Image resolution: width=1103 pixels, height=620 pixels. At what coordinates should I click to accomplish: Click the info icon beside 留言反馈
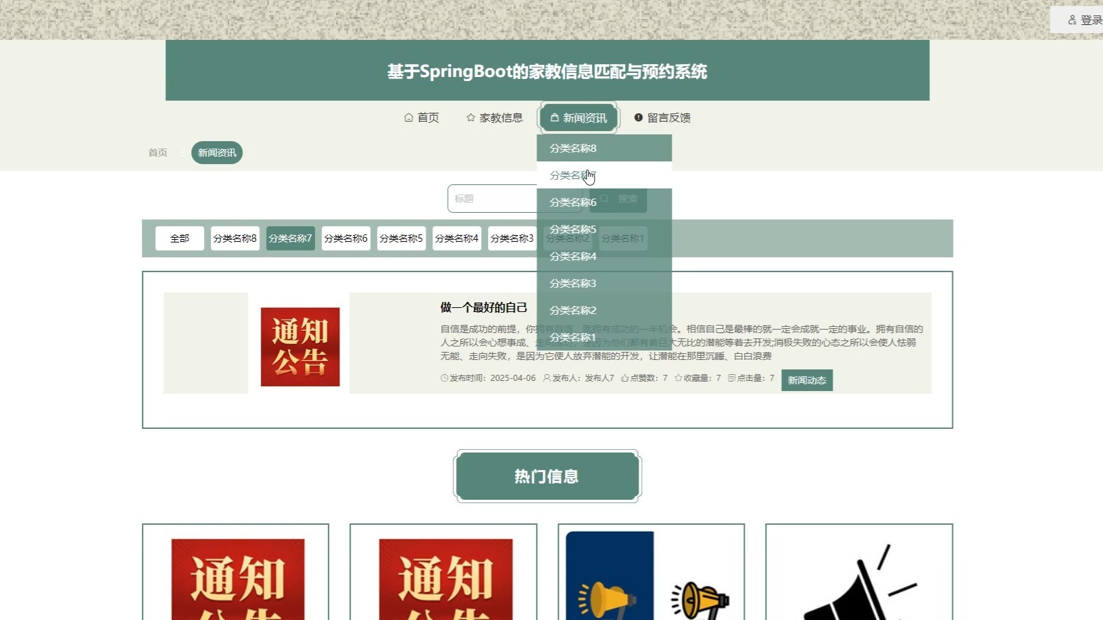coord(639,116)
